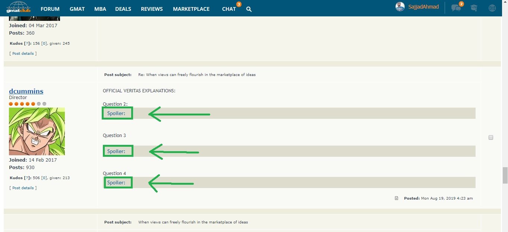508x232 pixels.
Task: Open dcummins' profile link
Action: [x=26, y=91]
